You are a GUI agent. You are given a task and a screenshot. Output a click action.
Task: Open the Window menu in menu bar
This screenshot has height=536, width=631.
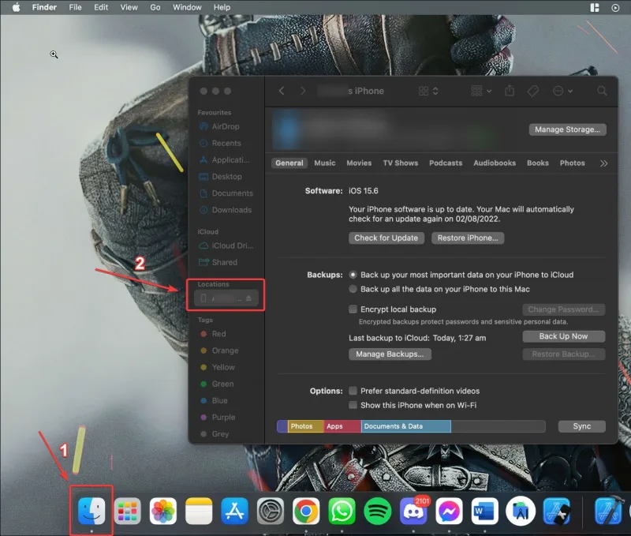(187, 7)
